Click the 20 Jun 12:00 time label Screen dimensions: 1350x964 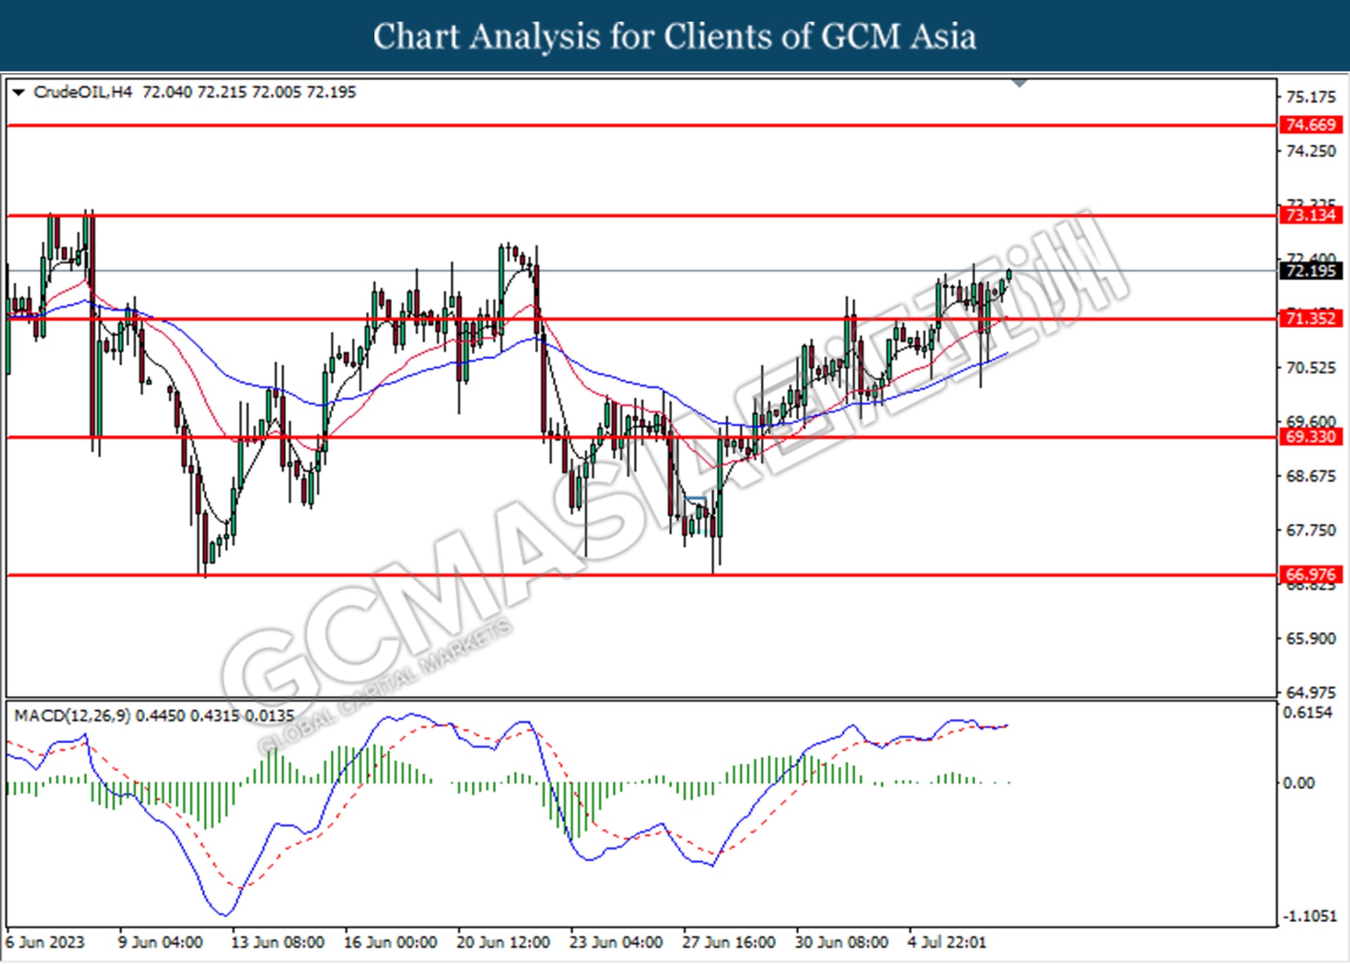[503, 942]
